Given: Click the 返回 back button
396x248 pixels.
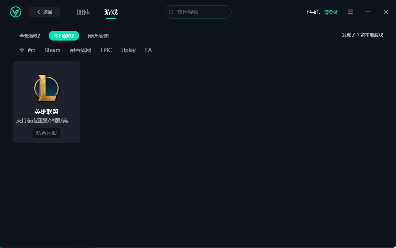Looking at the screenshot, I should (44, 12).
